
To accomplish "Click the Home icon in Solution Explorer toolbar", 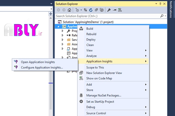I will (69, 10).
